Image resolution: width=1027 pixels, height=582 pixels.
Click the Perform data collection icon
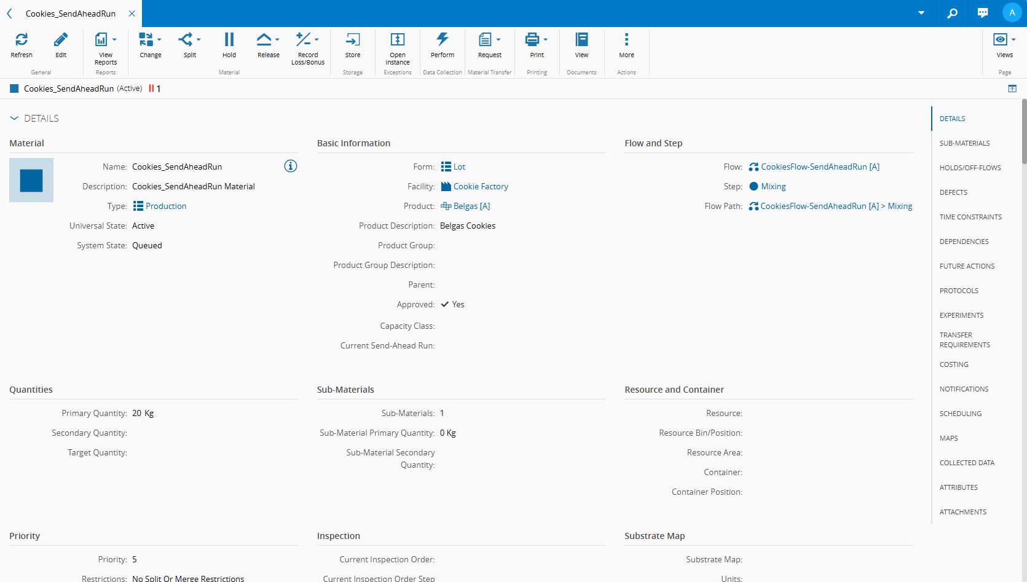443,41
